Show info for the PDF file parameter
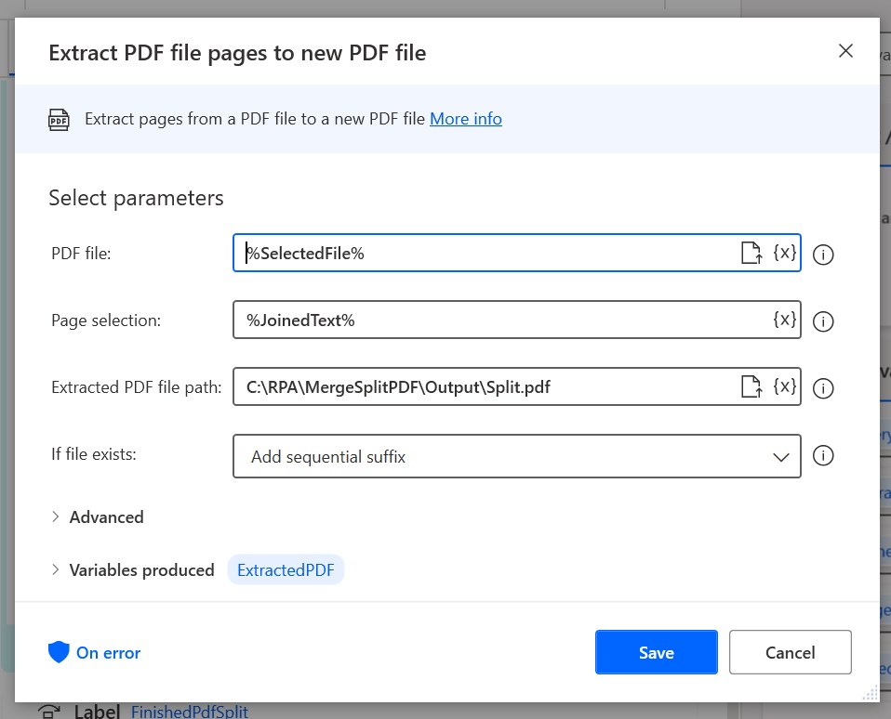This screenshot has width=891, height=719. pyautogui.click(x=823, y=255)
